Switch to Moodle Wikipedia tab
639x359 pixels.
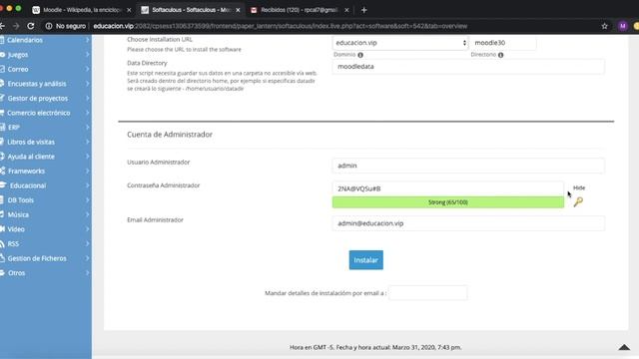tap(82, 10)
